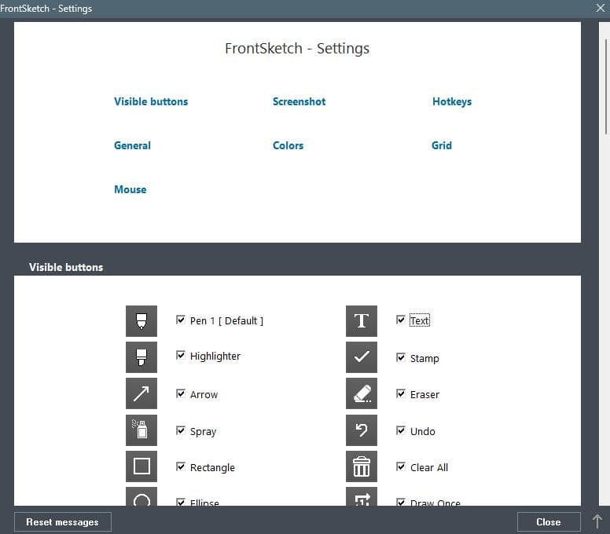
Task: Click the Spray can icon
Action: click(x=141, y=430)
